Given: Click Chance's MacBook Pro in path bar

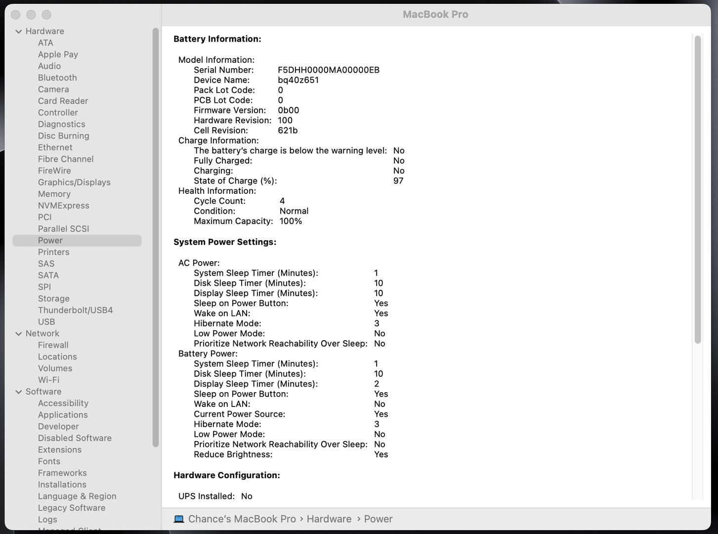Looking at the screenshot, I should coord(242,519).
